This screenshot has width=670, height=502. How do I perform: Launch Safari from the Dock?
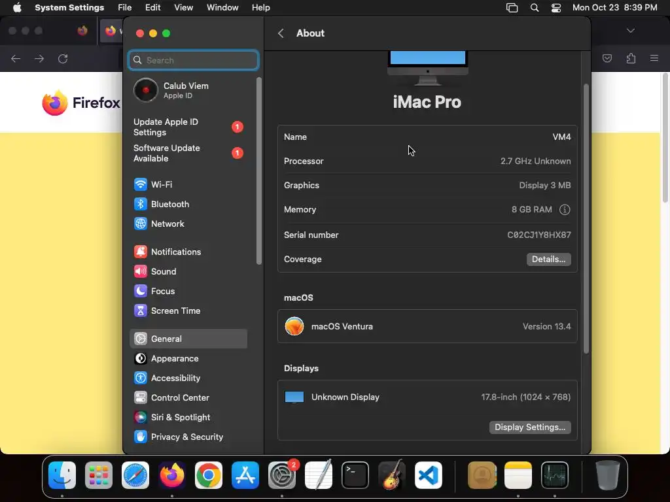[x=135, y=475]
